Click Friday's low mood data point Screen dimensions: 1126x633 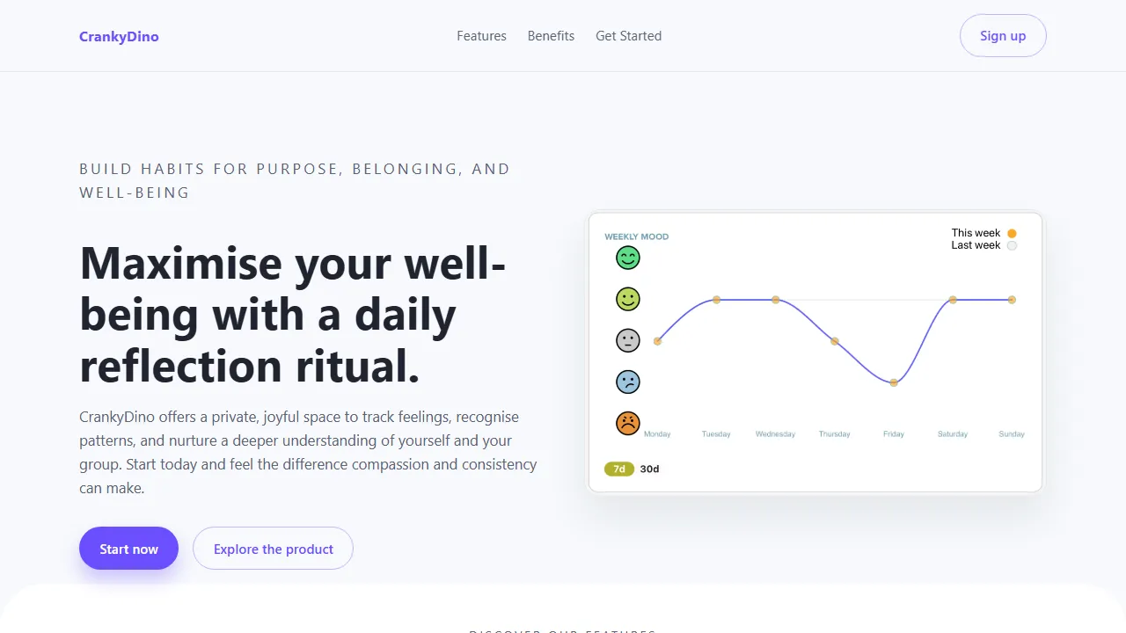894,382
